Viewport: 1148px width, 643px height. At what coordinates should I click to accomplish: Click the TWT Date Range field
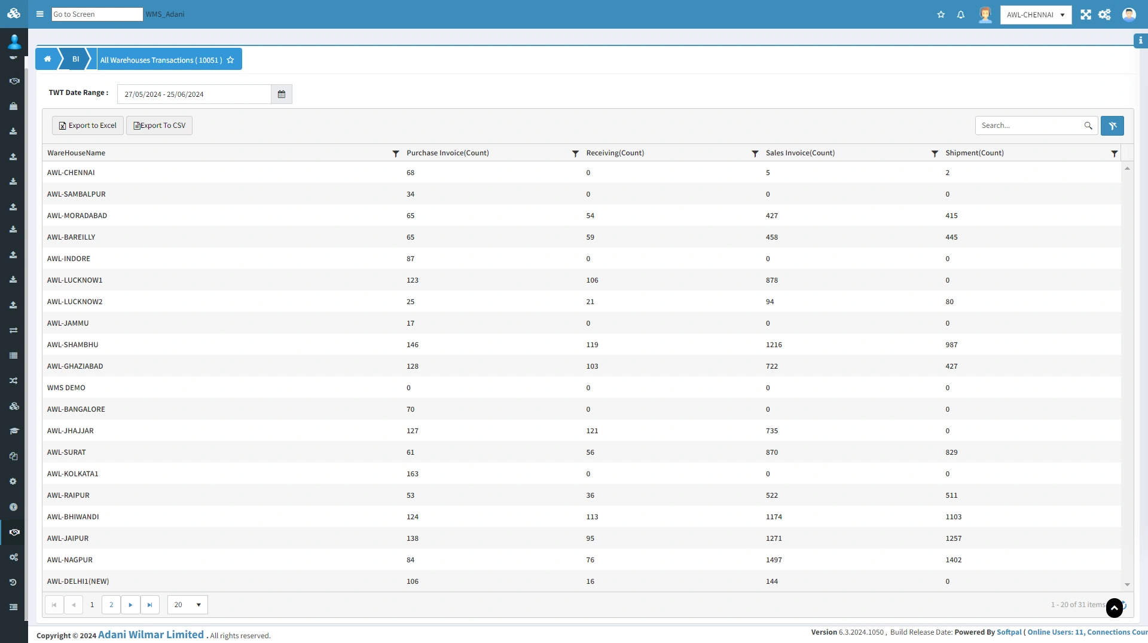pos(194,94)
